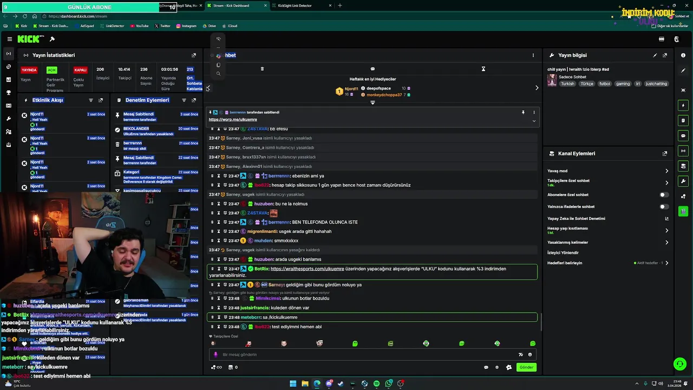Click the moderator hammer icon near KICK logo
693x390 pixels.
(x=52, y=39)
